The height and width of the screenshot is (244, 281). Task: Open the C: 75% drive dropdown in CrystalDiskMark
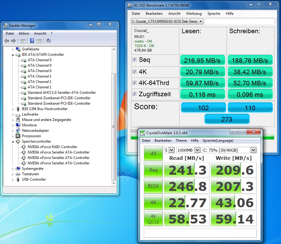coord(253,150)
